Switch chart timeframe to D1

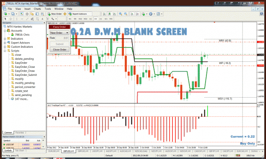tap(100, 19)
